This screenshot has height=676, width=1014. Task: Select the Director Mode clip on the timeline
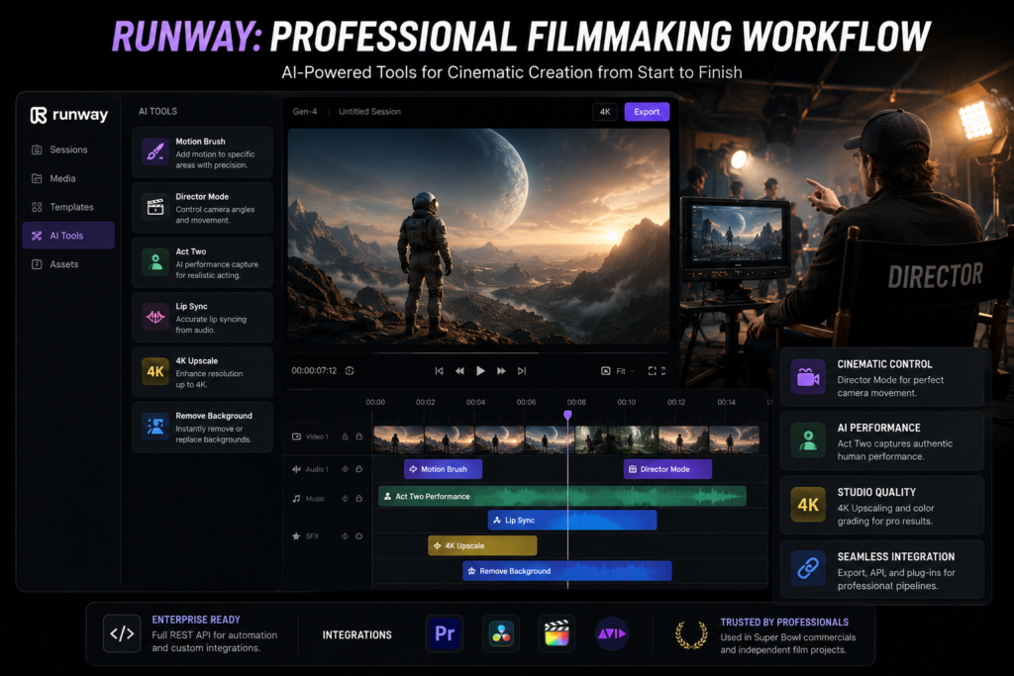[x=667, y=469]
